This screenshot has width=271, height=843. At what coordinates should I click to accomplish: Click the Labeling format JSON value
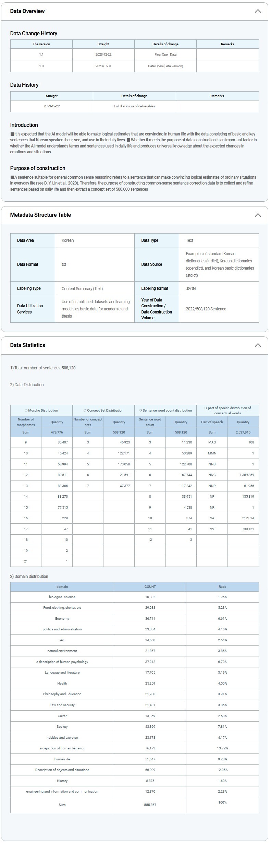point(191,289)
